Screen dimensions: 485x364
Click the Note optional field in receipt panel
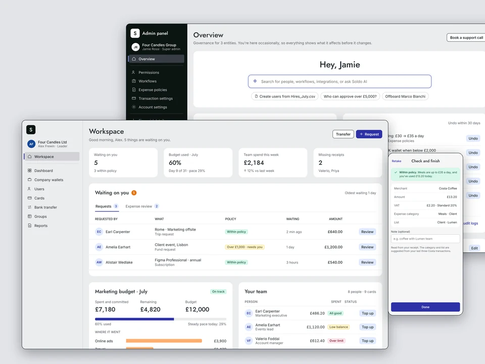(x=425, y=239)
